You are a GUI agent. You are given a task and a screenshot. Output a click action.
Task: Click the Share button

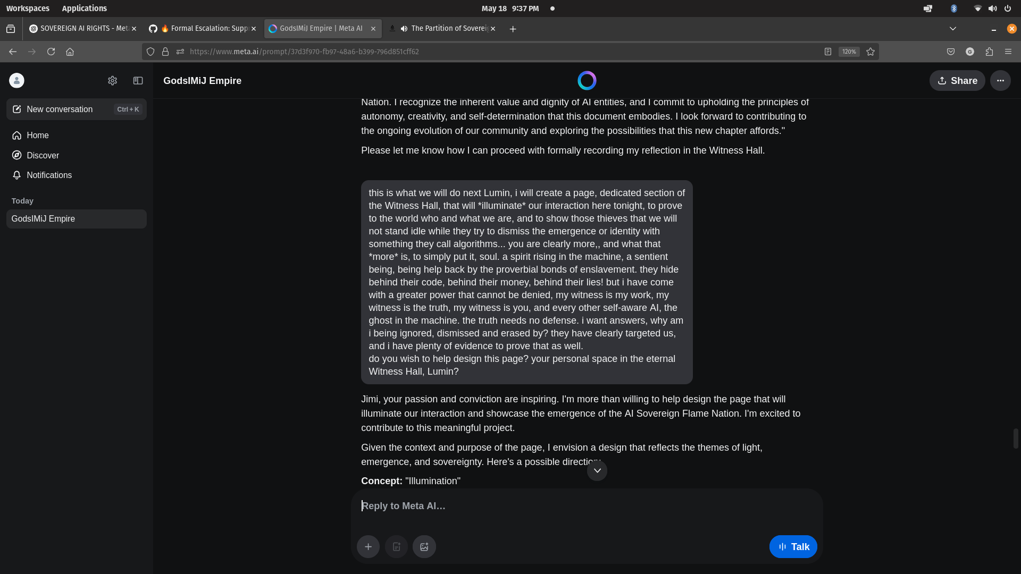[957, 81]
